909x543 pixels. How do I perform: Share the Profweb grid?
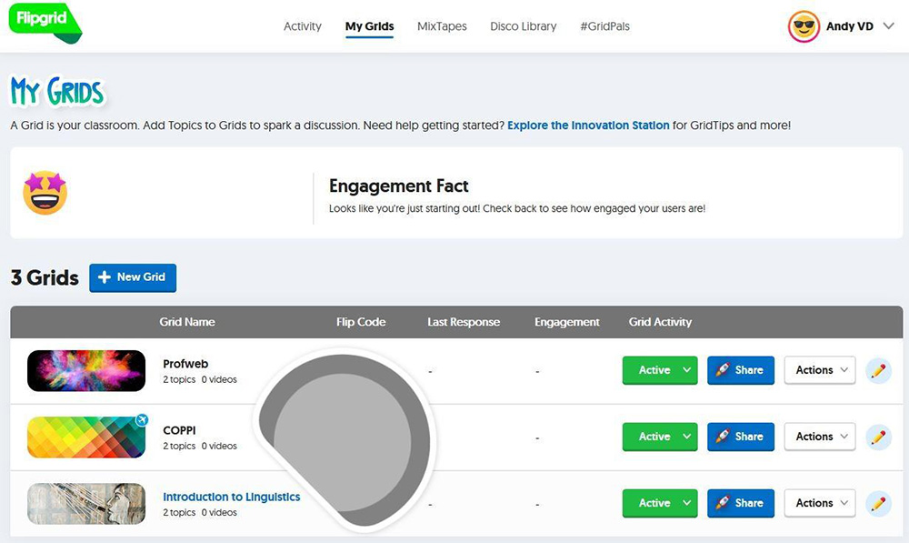[740, 370]
